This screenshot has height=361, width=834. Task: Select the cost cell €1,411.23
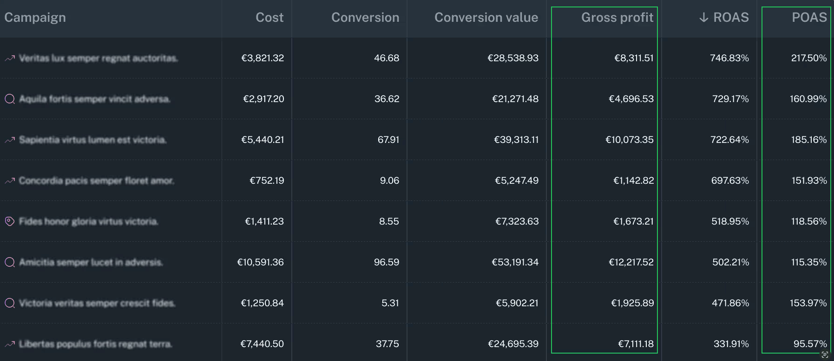(x=264, y=221)
